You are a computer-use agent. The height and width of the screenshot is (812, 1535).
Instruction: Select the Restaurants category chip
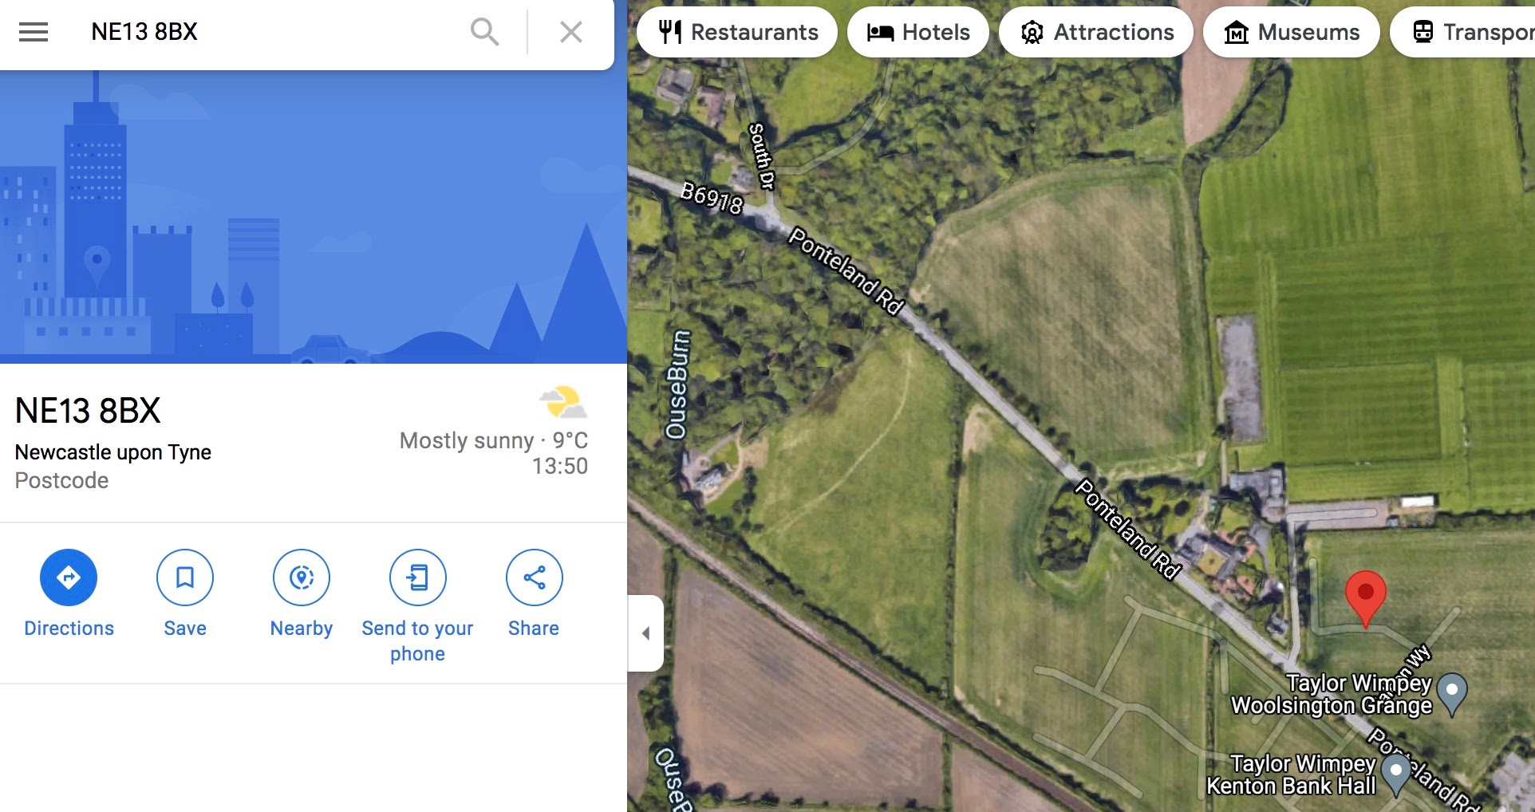click(x=737, y=32)
